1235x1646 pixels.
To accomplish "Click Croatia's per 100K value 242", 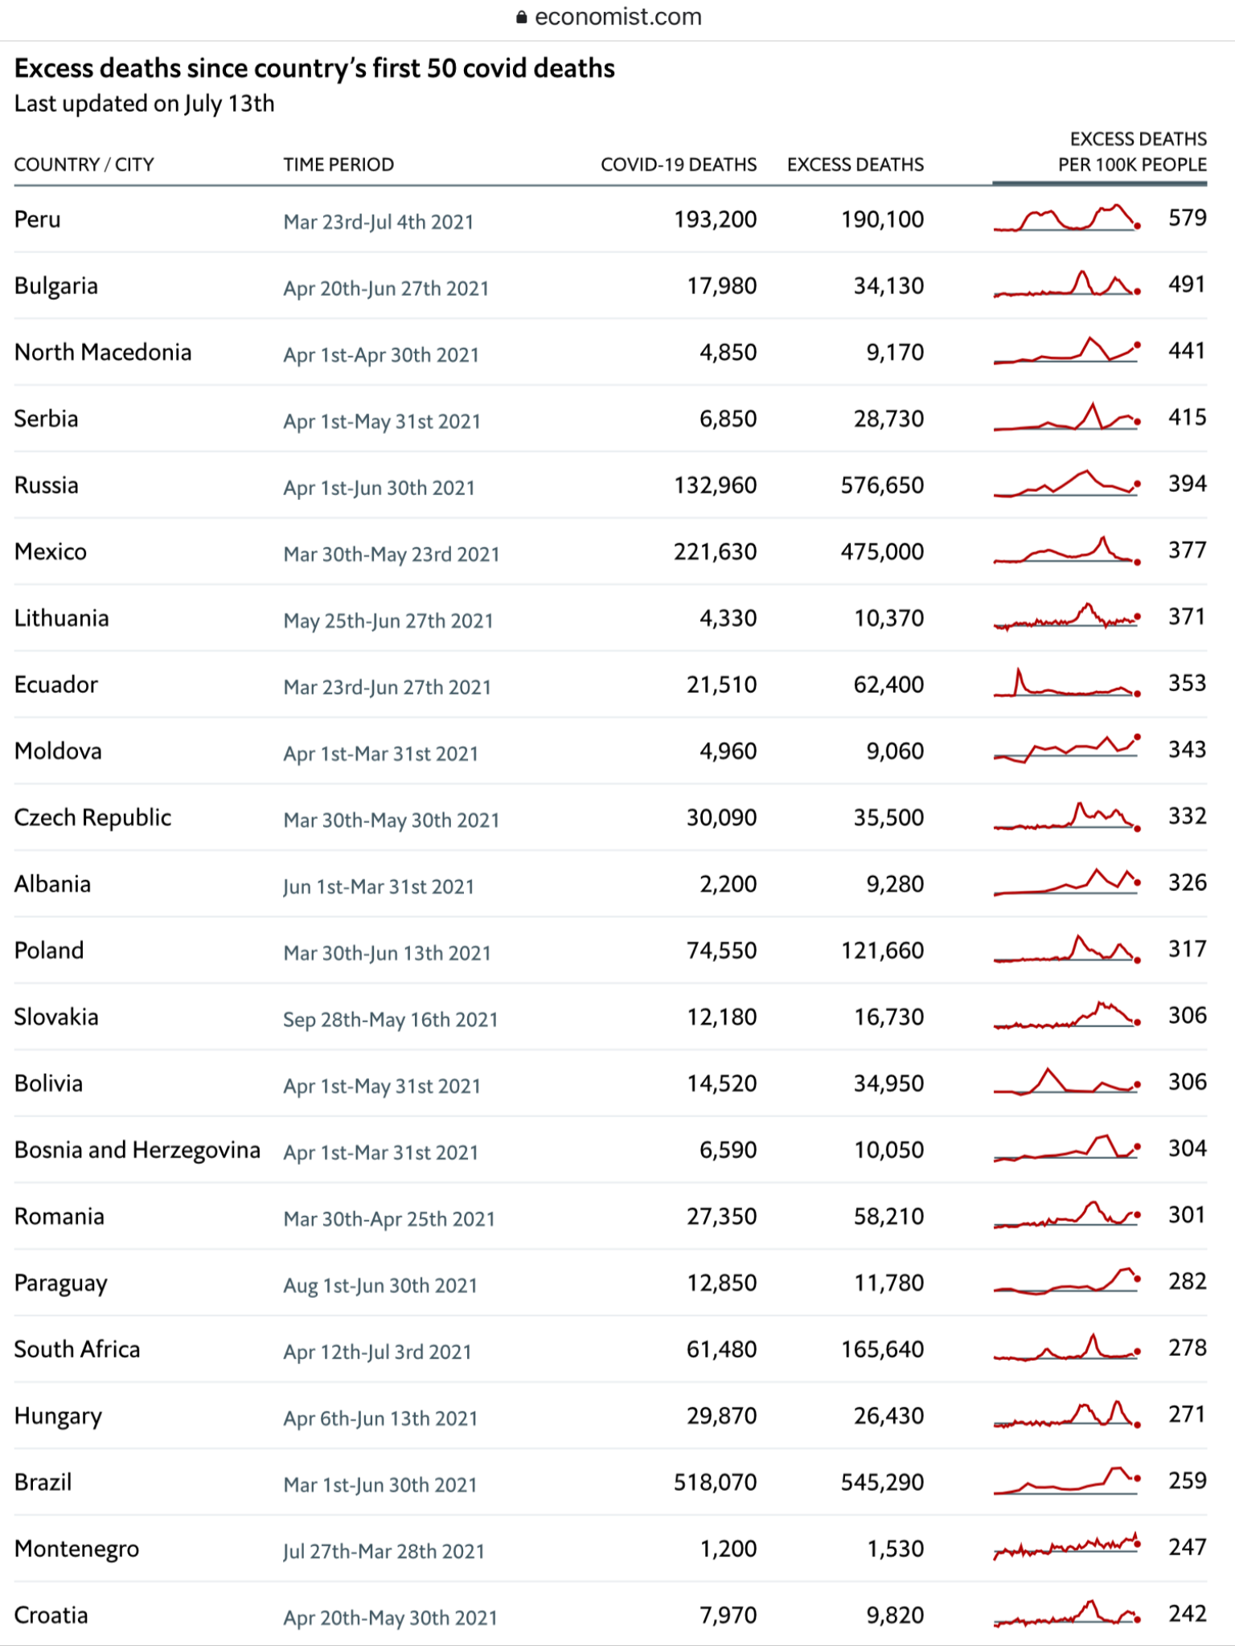I will 1188,1614.
